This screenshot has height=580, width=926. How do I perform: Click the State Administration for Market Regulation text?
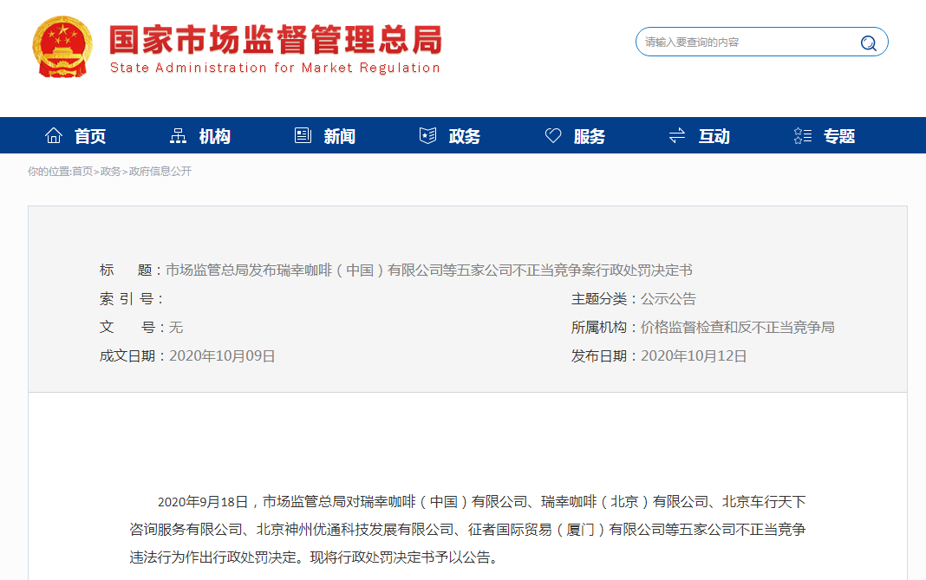(x=275, y=68)
